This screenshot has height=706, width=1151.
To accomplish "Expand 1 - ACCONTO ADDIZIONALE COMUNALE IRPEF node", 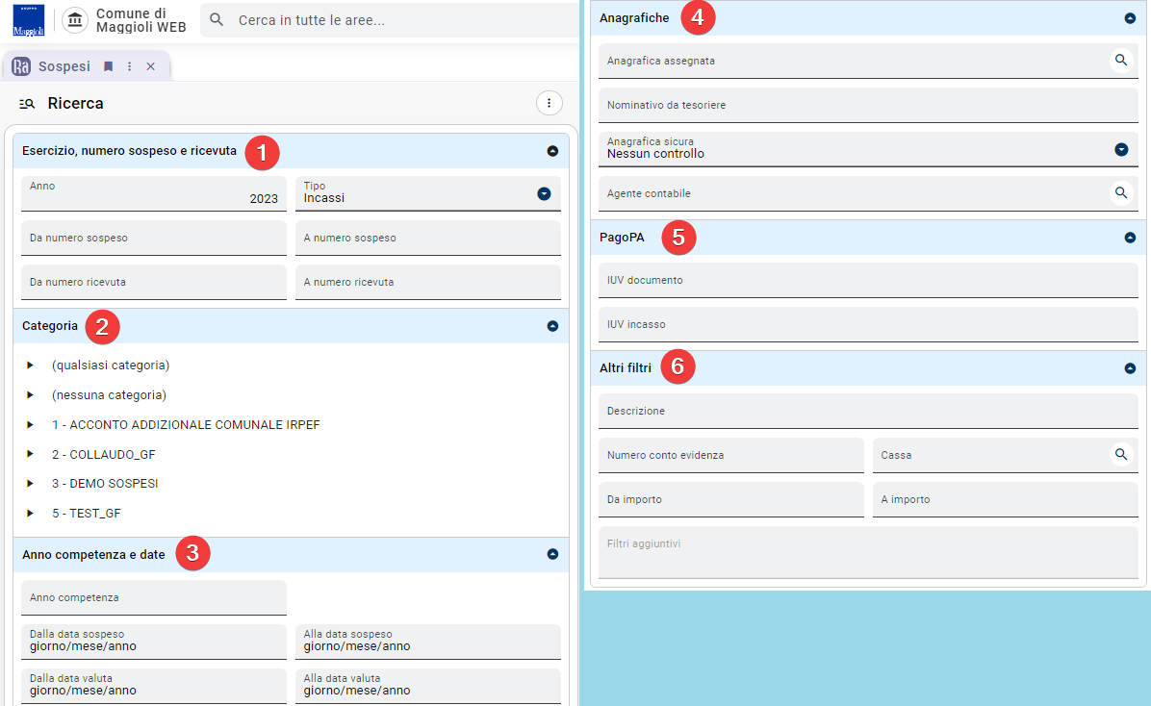I will (x=30, y=425).
